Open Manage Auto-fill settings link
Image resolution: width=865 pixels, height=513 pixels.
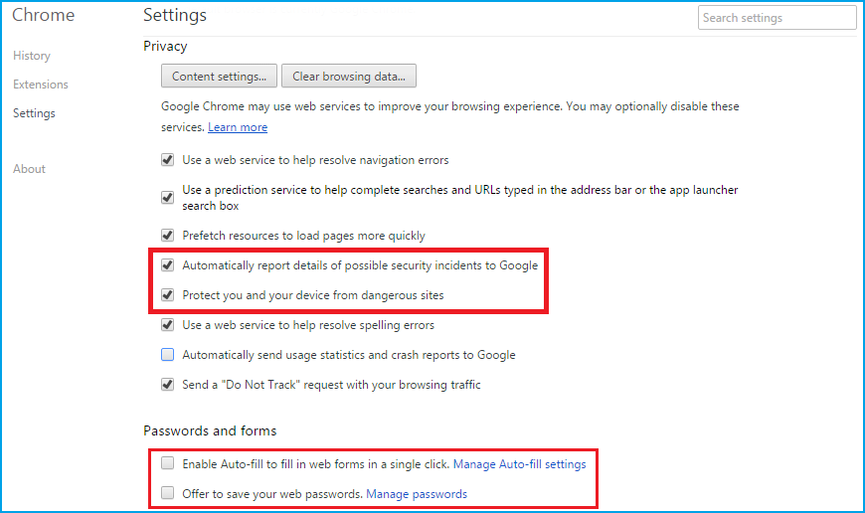[x=520, y=464]
